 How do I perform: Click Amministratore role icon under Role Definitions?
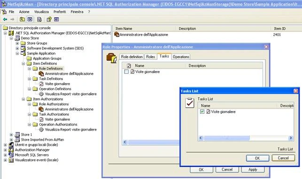point(41,74)
